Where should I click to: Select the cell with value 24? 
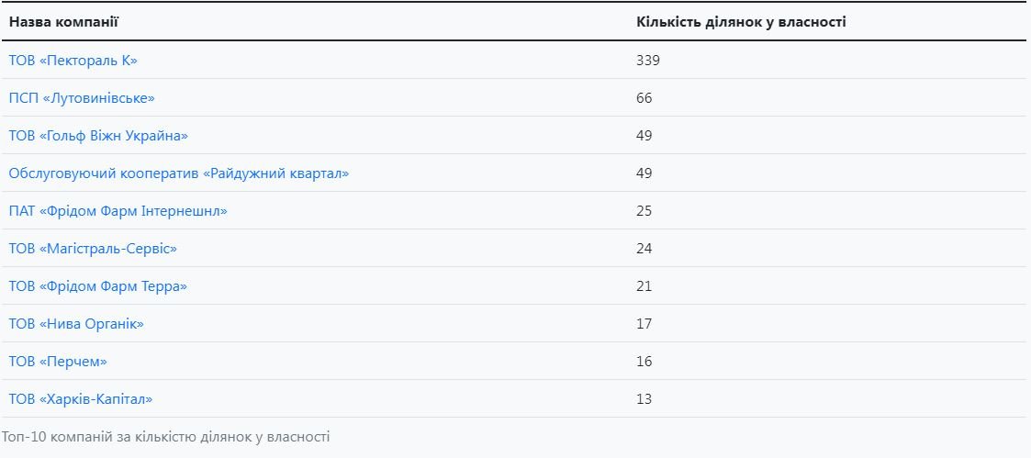pyautogui.click(x=644, y=249)
